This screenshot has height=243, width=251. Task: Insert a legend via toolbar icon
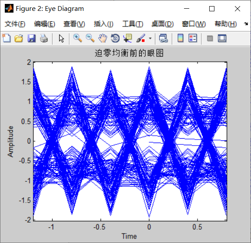coord(193,38)
